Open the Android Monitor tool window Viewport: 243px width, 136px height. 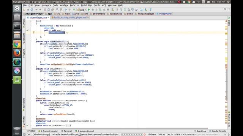click(48, 131)
